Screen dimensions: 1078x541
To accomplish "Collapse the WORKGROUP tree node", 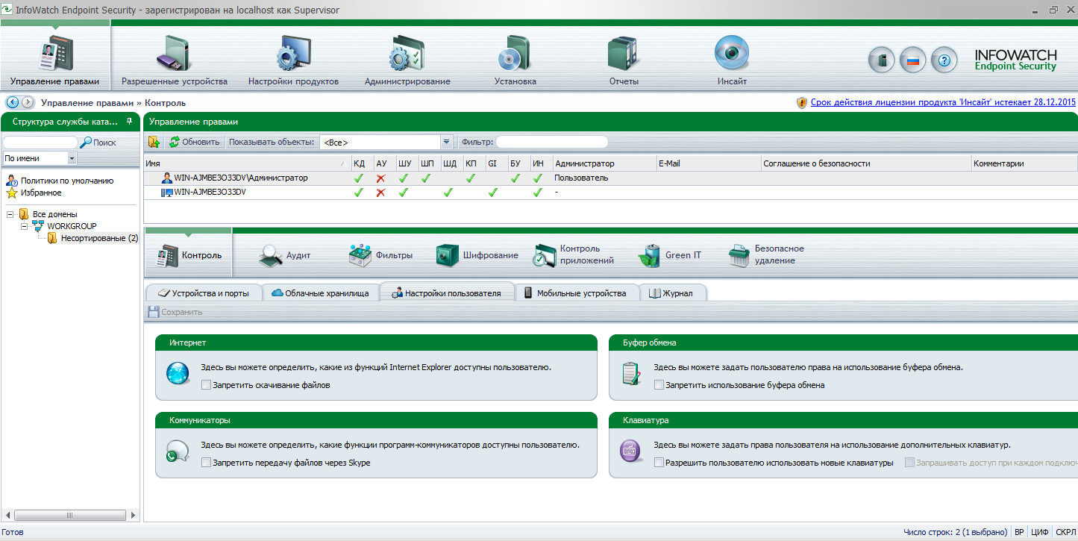I will 24,226.
